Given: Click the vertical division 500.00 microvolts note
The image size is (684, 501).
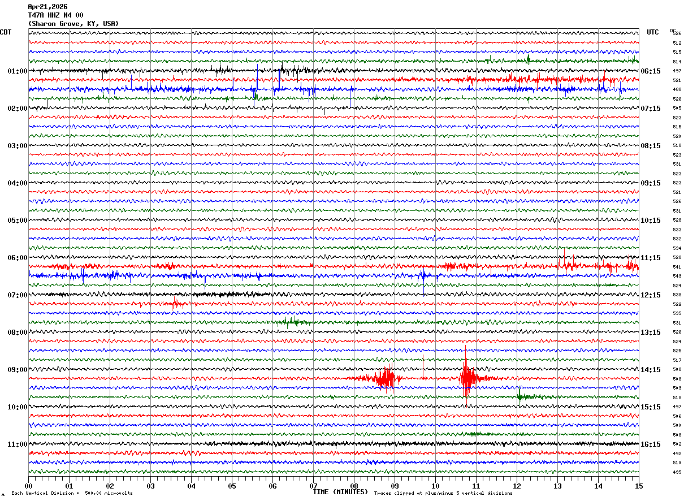Looking at the screenshot, I should 72,493.
